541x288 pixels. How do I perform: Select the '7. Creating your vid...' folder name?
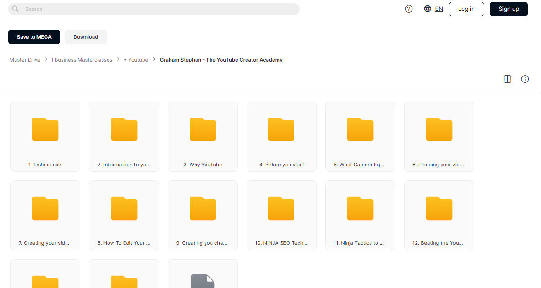click(x=44, y=243)
